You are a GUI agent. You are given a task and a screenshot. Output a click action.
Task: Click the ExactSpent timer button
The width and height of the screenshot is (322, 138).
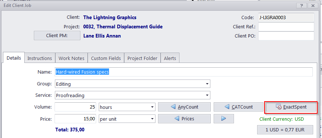tap(291, 107)
